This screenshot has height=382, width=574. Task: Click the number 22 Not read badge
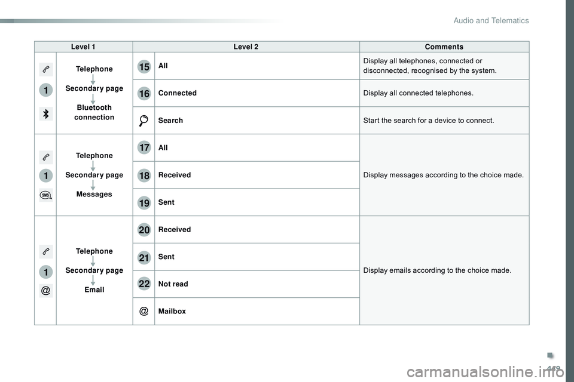point(143,285)
